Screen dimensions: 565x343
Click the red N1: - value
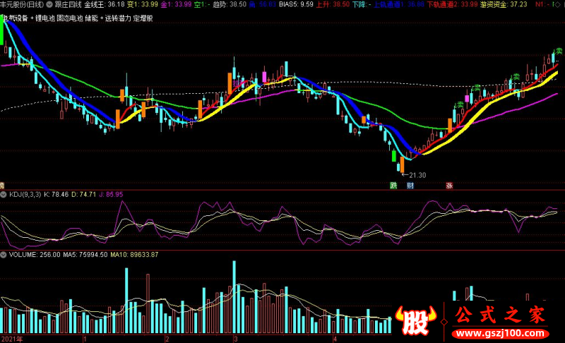click(542, 5)
